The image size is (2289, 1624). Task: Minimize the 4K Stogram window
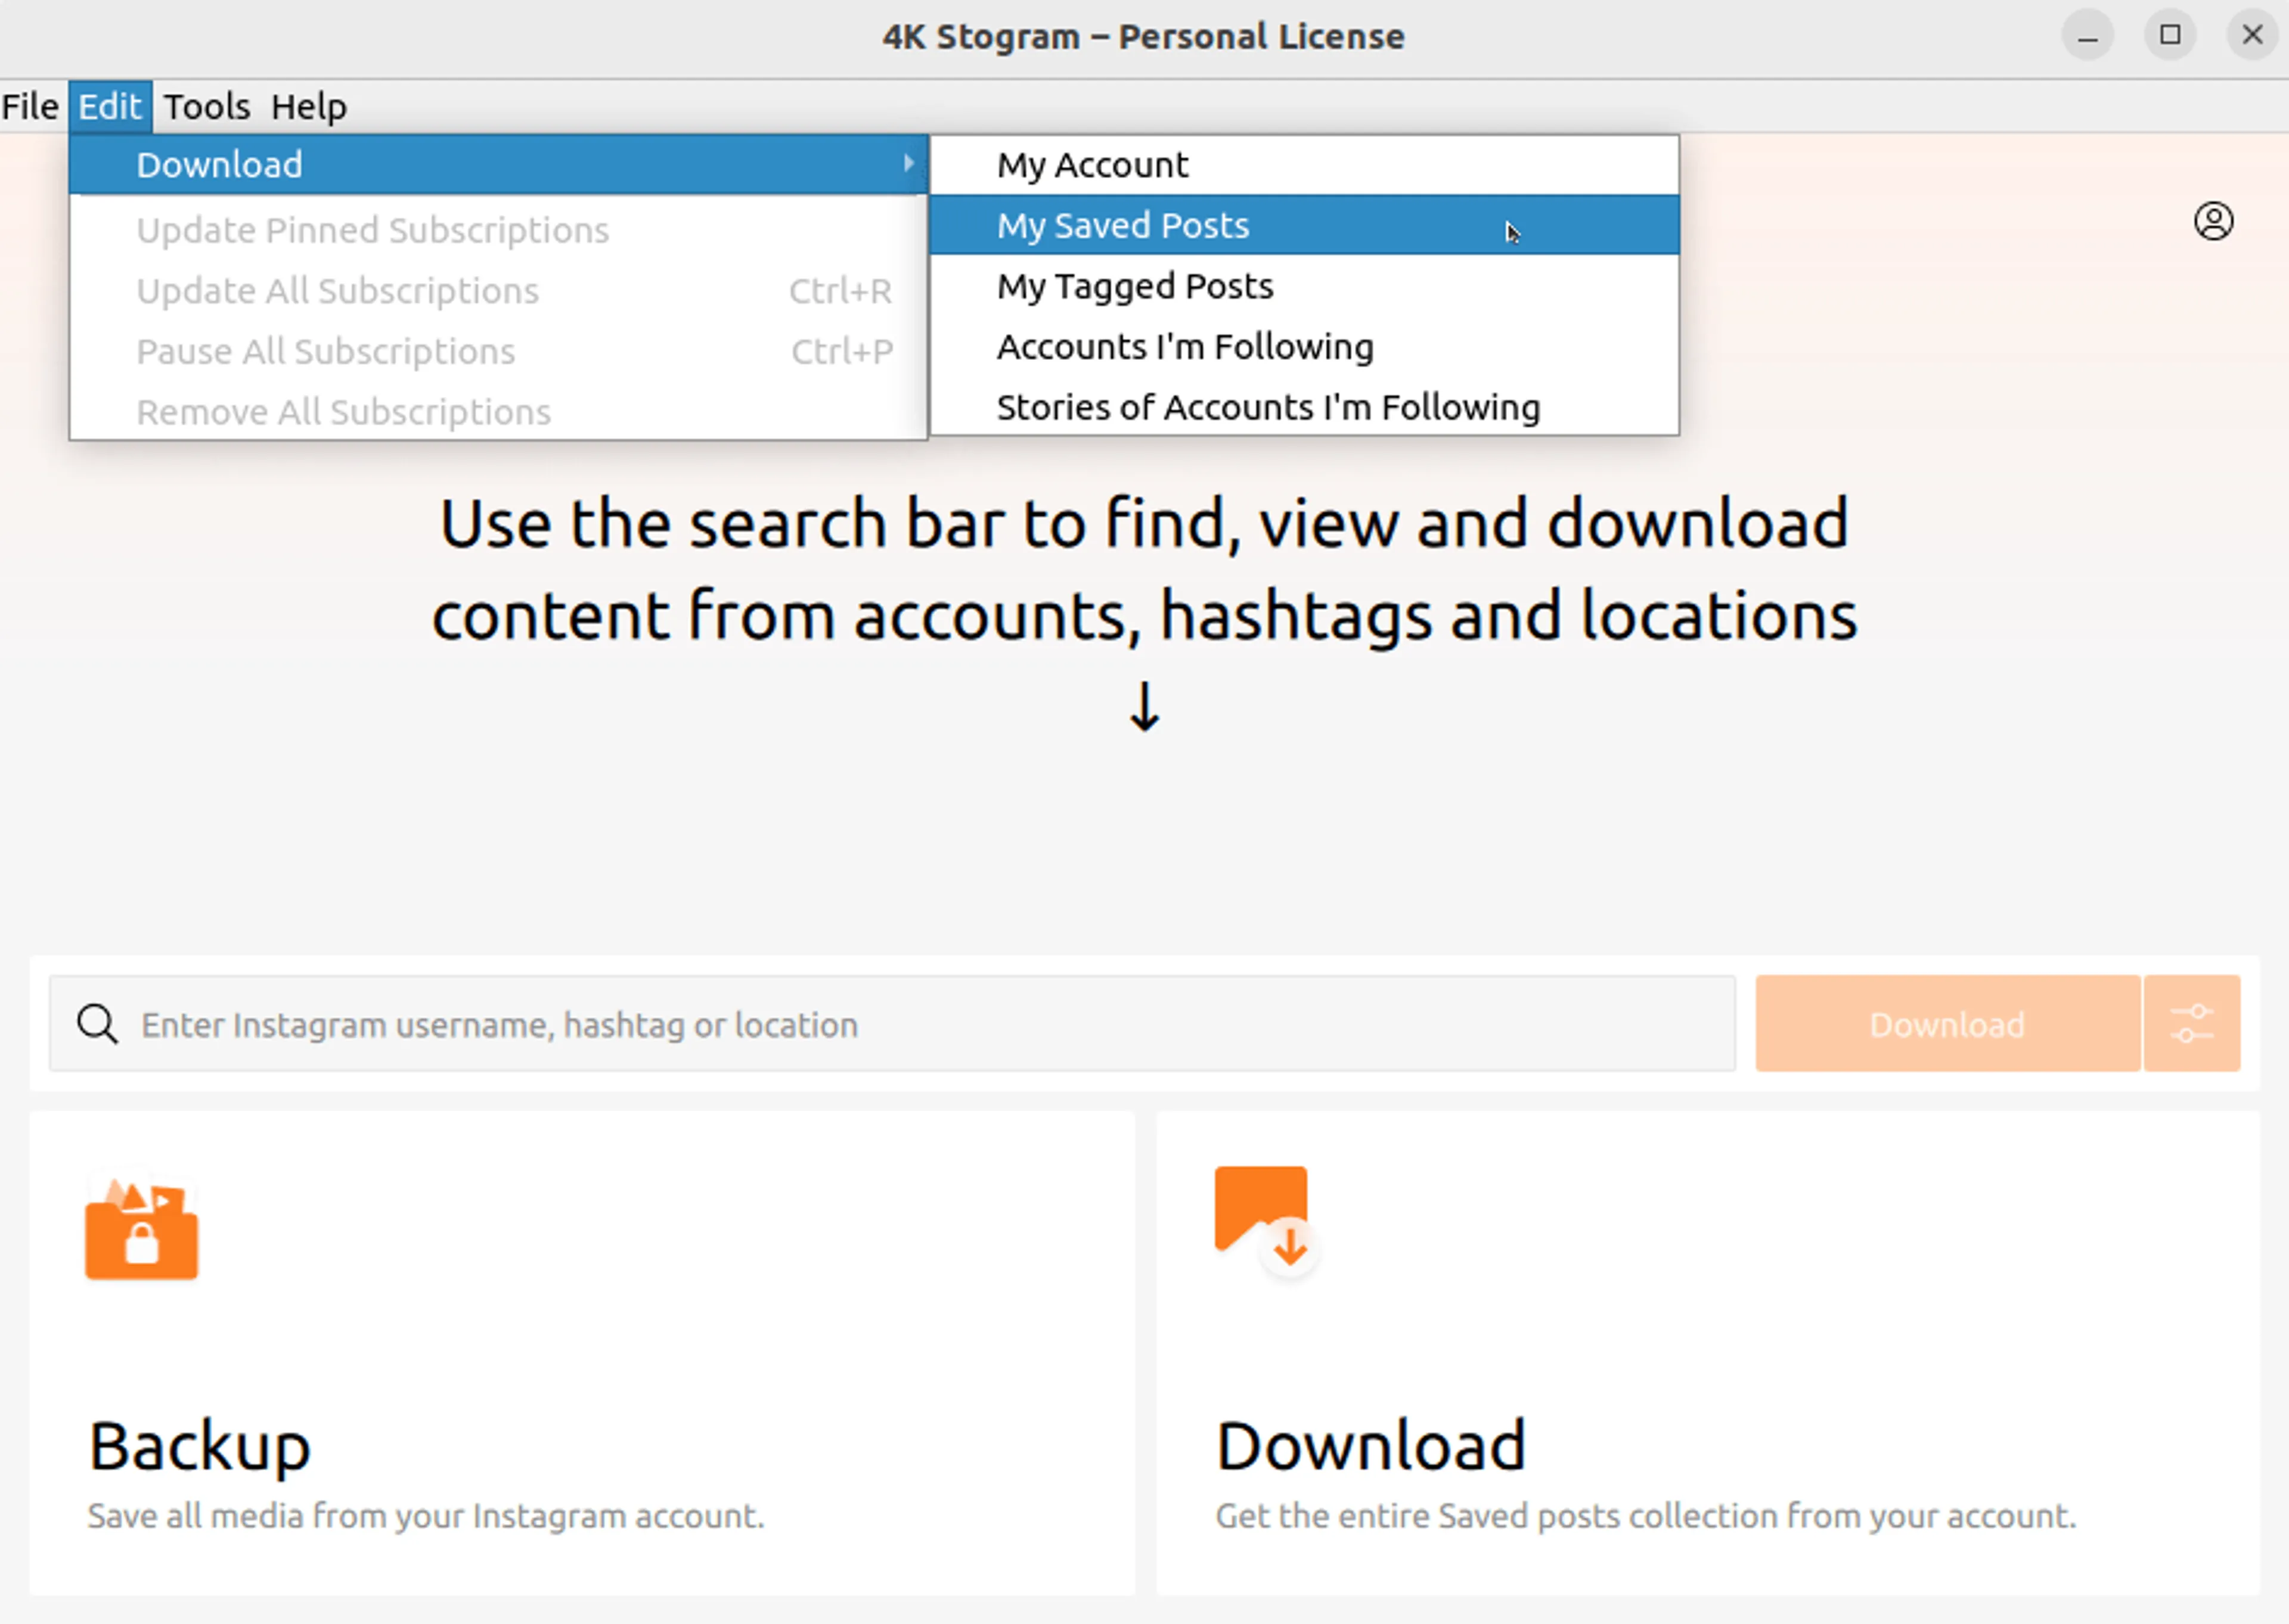point(2087,36)
